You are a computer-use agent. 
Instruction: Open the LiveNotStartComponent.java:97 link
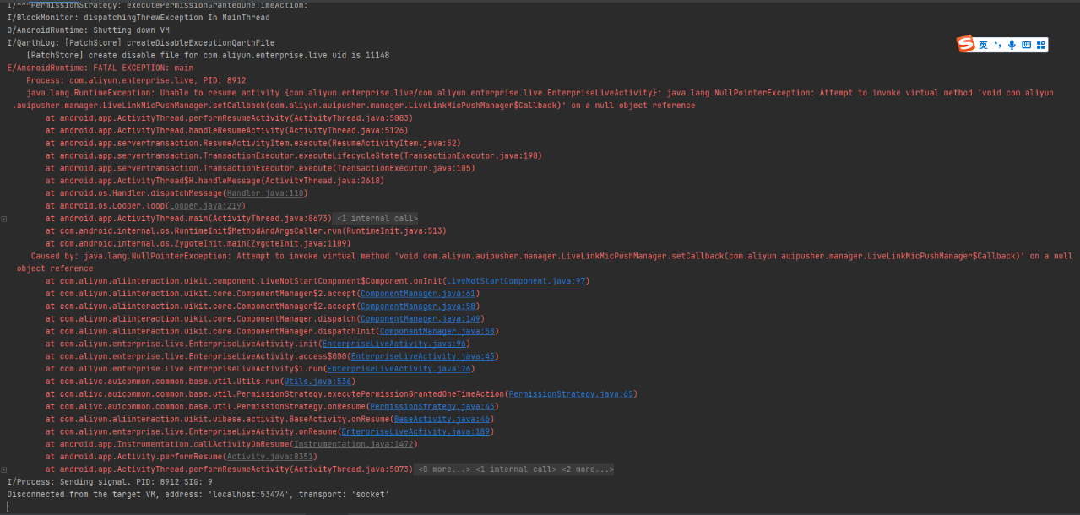[x=516, y=281]
